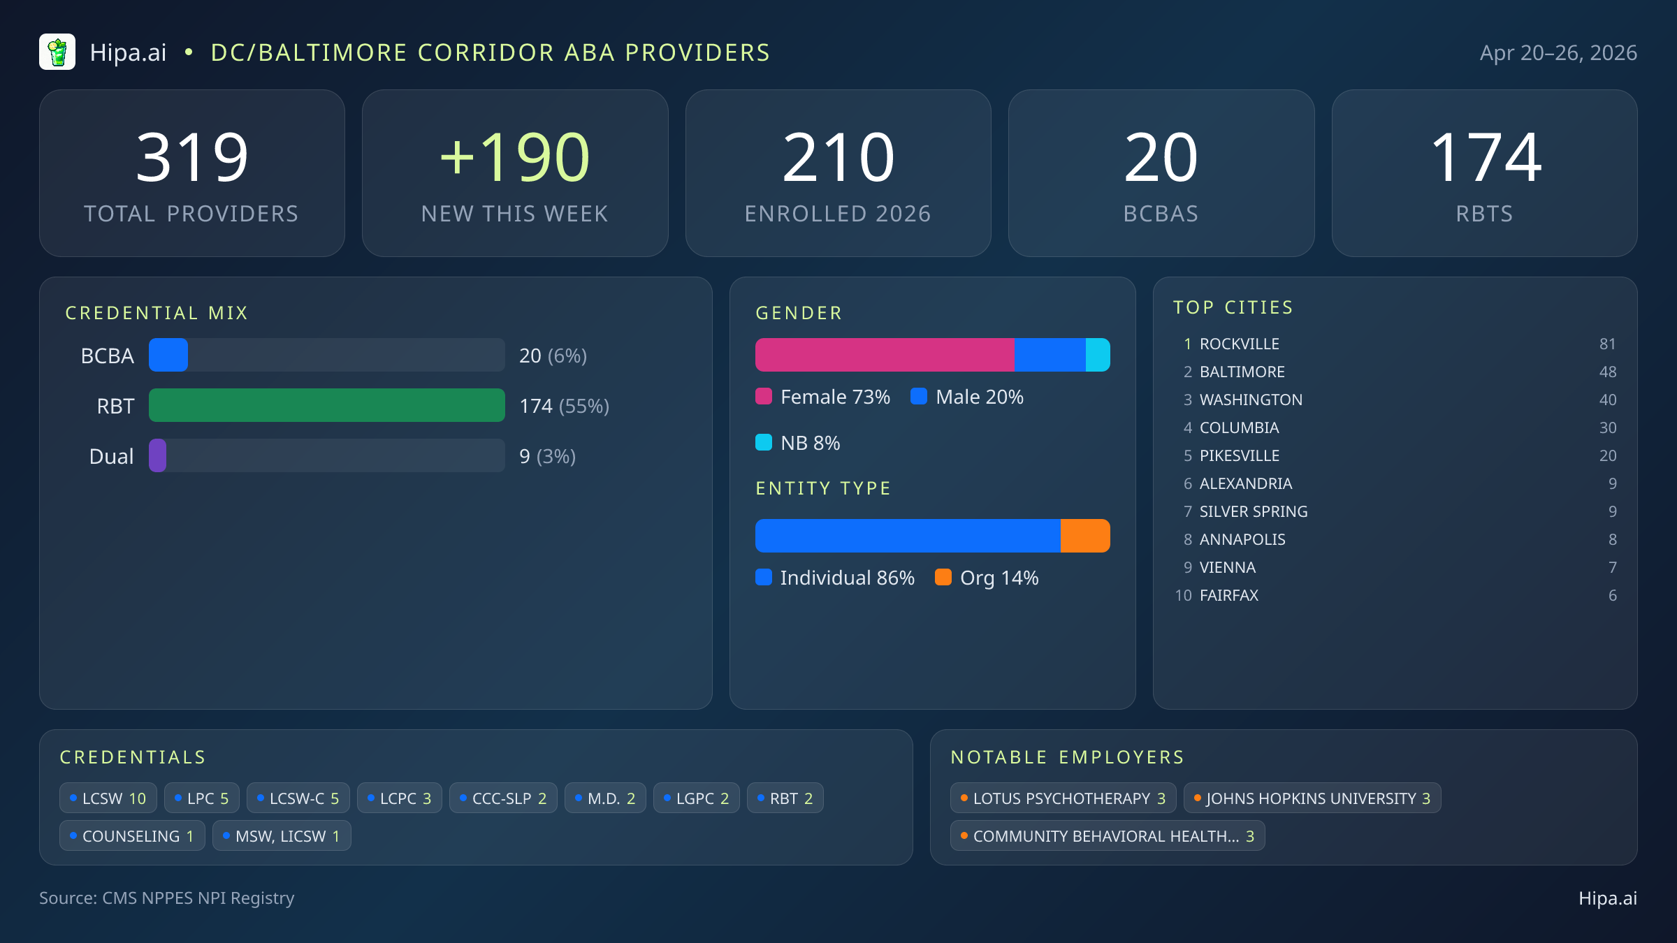Click the blue Male legend swatch

coord(919,397)
